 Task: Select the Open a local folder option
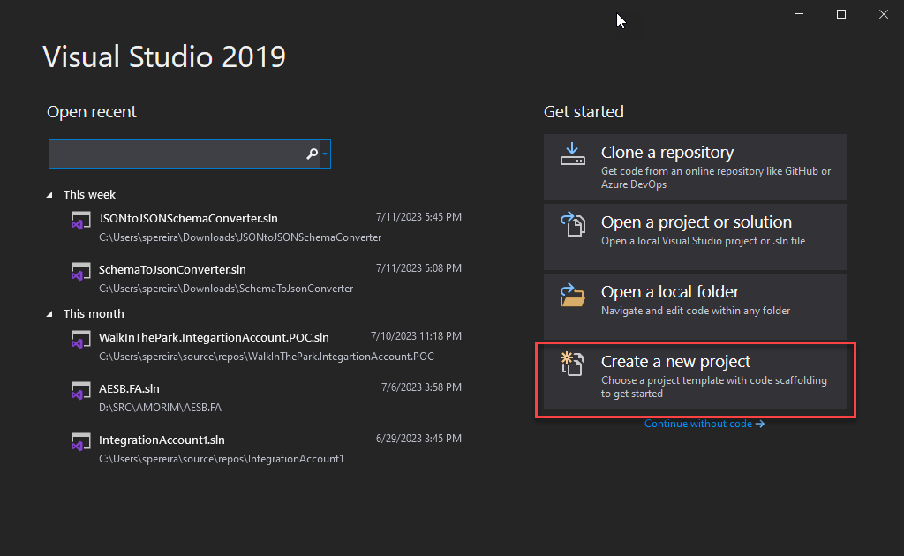(x=695, y=306)
